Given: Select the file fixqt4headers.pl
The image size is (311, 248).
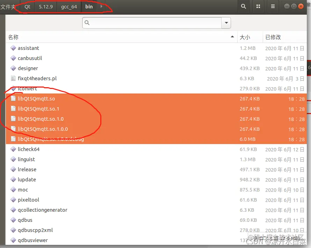Looking at the screenshot, I should (156, 78).
